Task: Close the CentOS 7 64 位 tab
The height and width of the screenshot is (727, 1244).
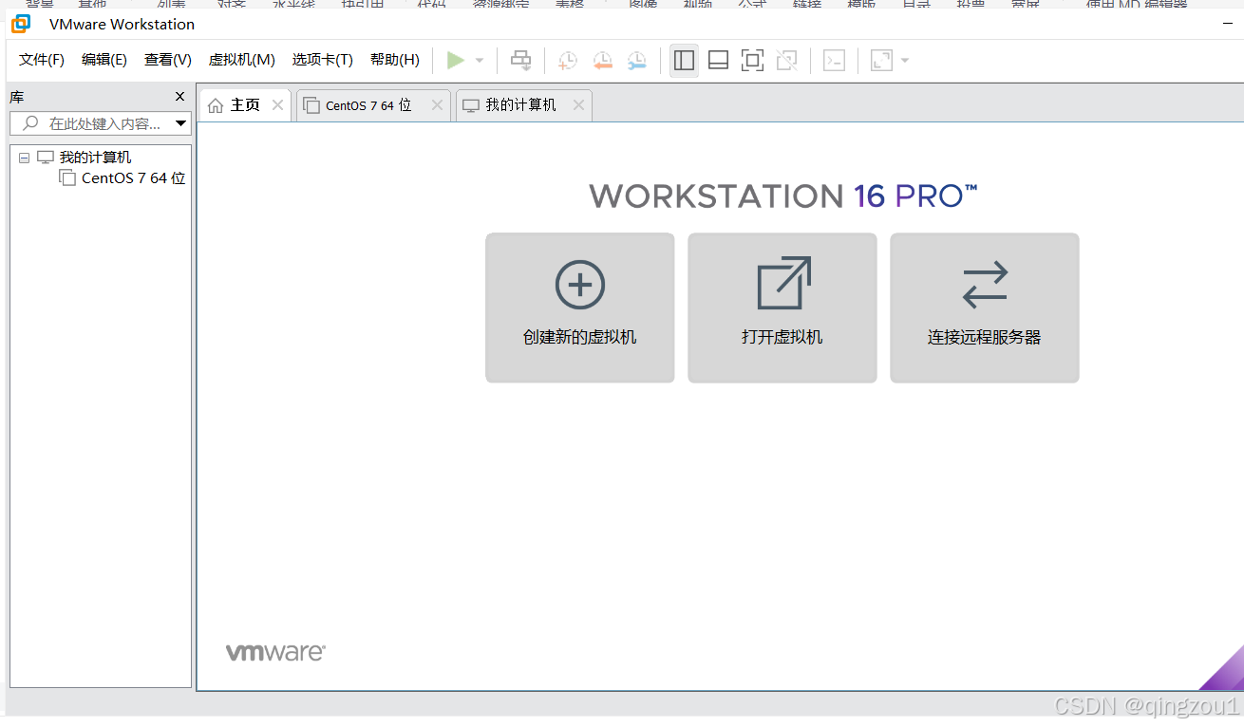Action: tap(437, 105)
